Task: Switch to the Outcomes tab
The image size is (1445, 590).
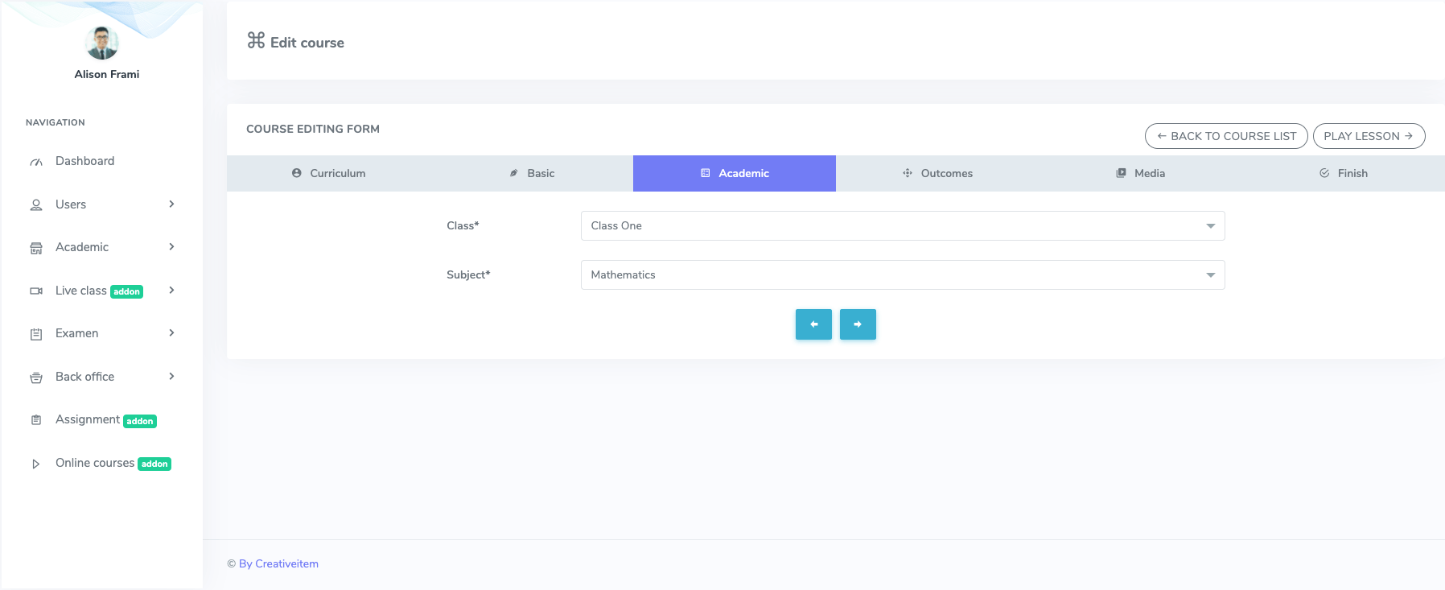Action: (937, 173)
